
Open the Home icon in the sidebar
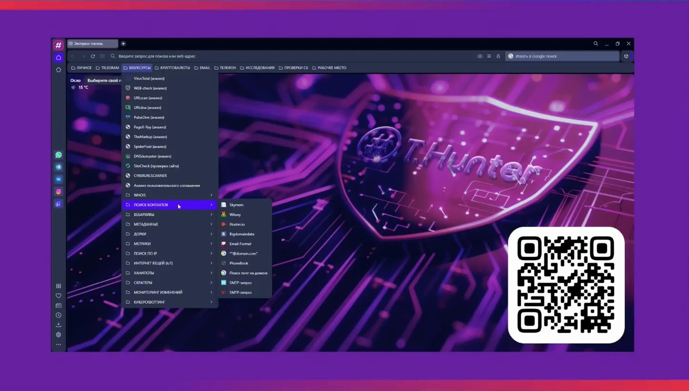(x=58, y=57)
